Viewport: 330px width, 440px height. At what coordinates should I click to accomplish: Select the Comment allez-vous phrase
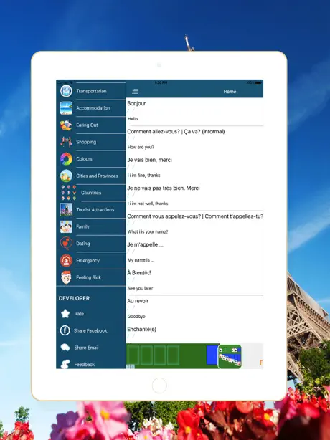coord(176,132)
